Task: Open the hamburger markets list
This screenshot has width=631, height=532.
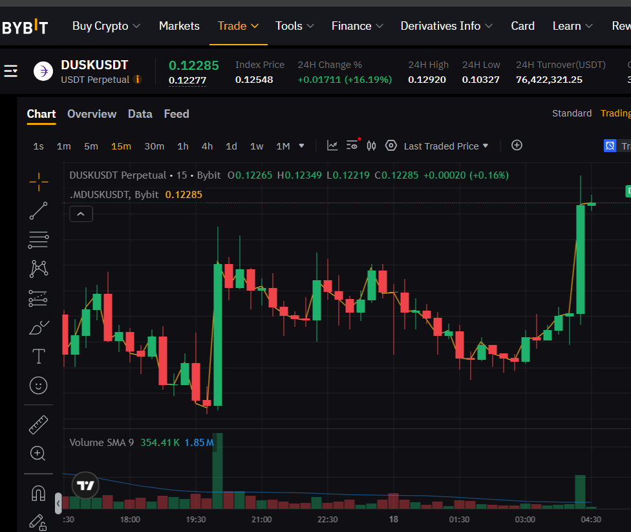Action: tap(11, 71)
